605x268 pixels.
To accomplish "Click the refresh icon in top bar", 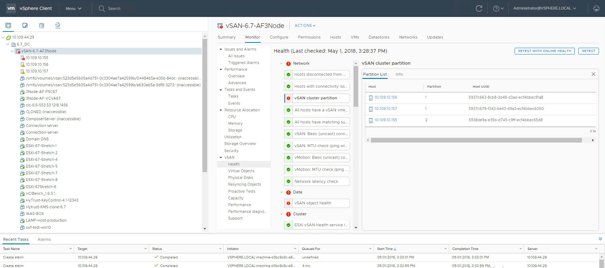I will [479, 8].
